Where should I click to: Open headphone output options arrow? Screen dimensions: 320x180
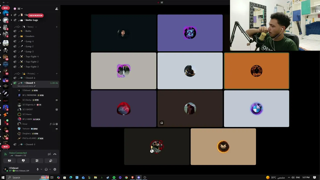(50, 169)
